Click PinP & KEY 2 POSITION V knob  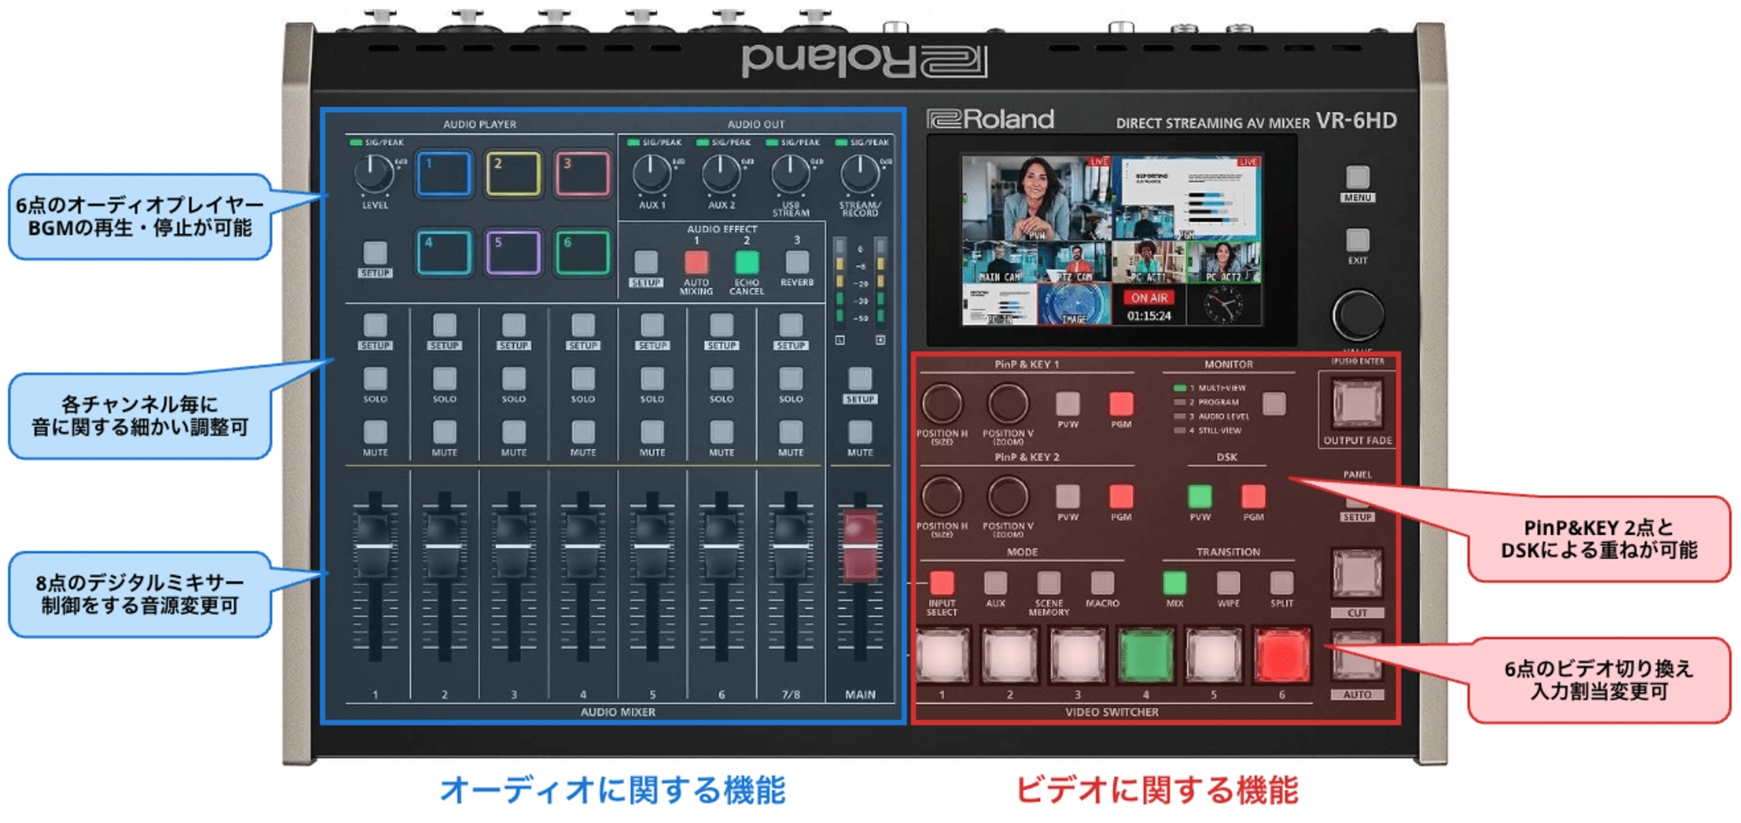[x=1008, y=497]
